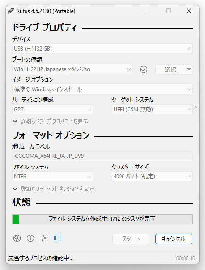Show the log window icon
The image size is (205, 270).
coord(57,238)
